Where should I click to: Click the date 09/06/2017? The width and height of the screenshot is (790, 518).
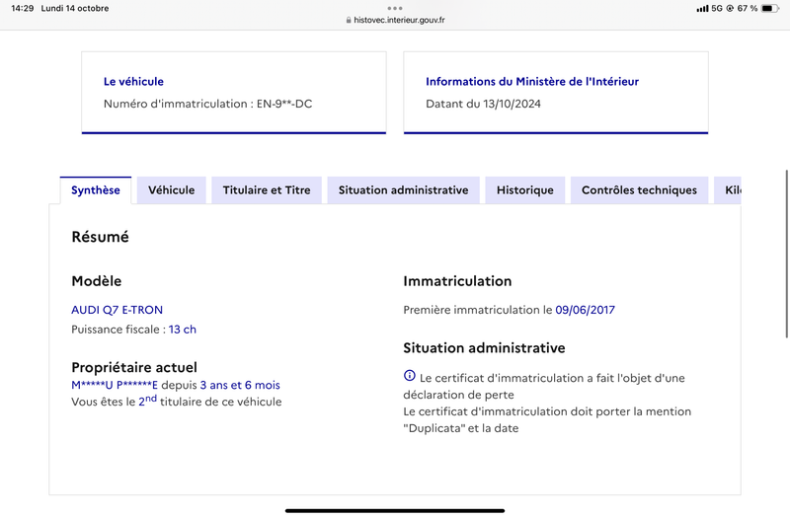pyautogui.click(x=585, y=310)
